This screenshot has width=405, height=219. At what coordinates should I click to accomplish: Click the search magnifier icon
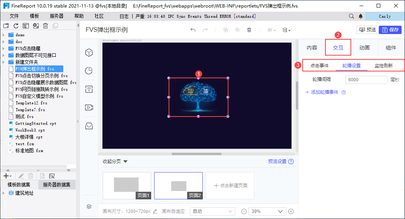click(x=351, y=16)
